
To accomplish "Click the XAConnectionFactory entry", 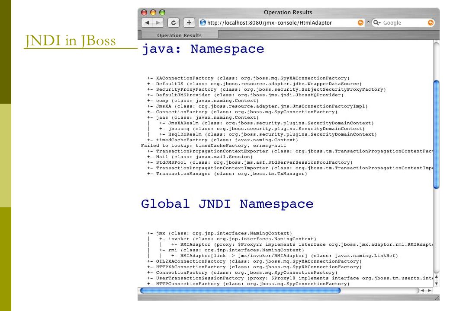I will (248, 78).
